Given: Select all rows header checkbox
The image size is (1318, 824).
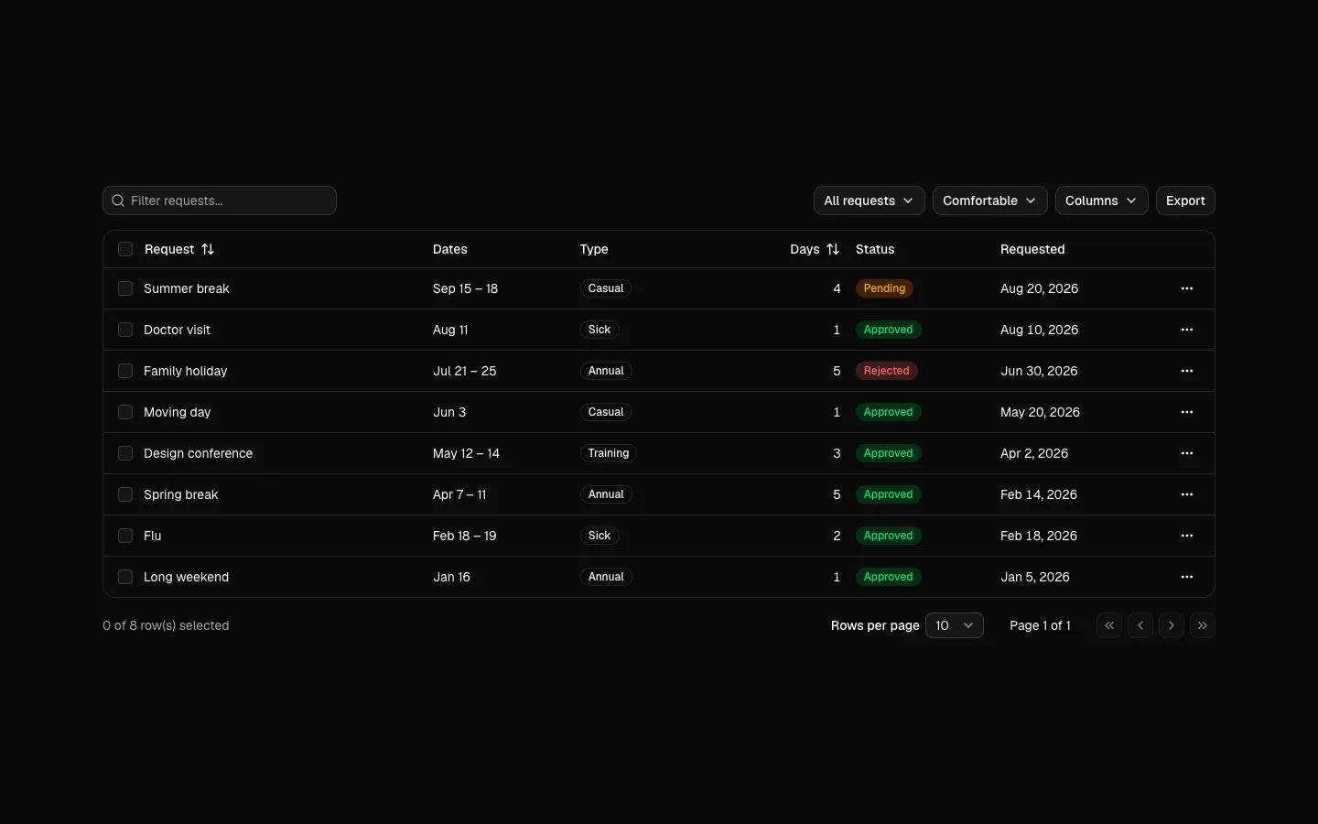Looking at the screenshot, I should pos(125,249).
